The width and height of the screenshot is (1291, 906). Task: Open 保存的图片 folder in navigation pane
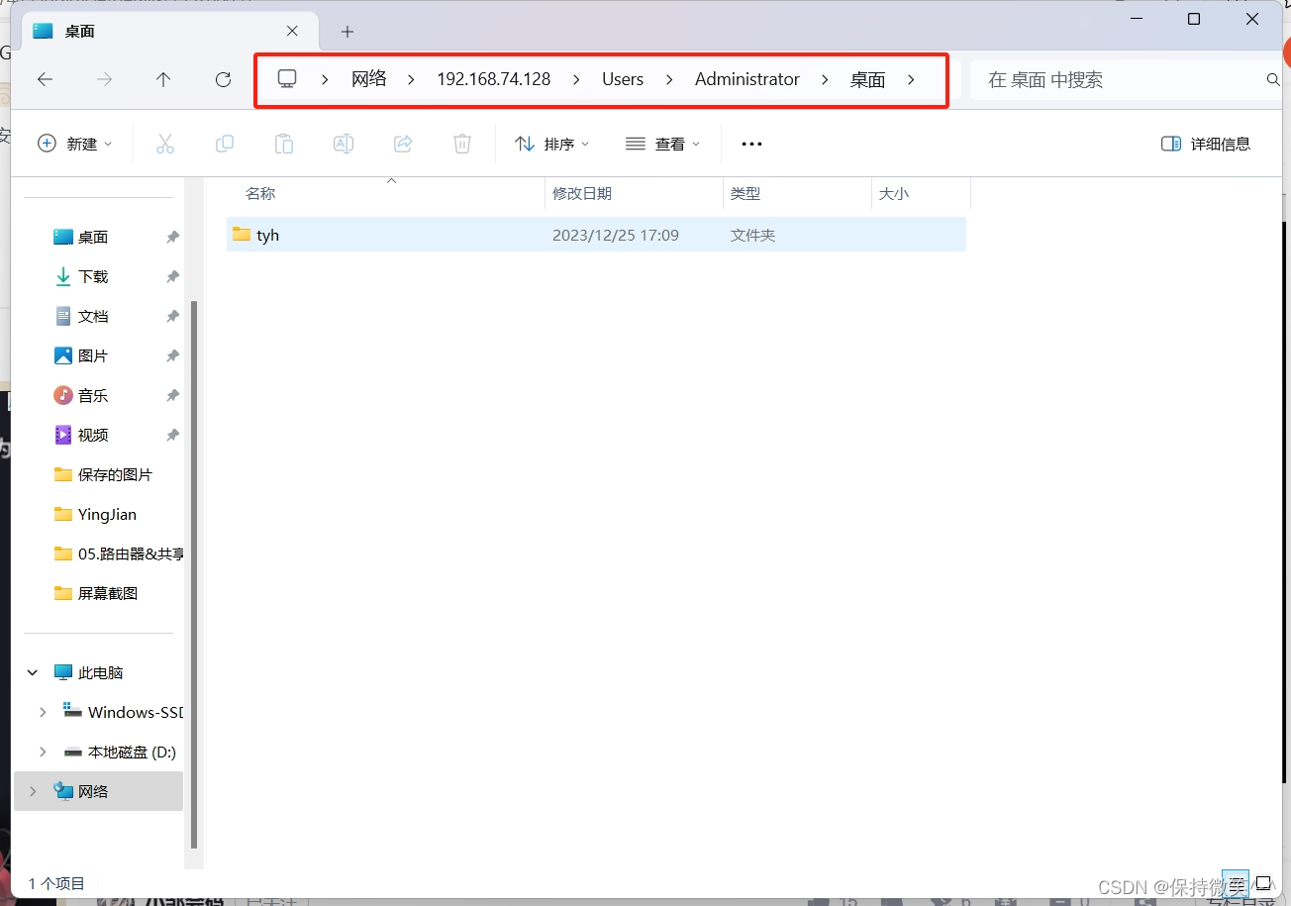[104, 475]
